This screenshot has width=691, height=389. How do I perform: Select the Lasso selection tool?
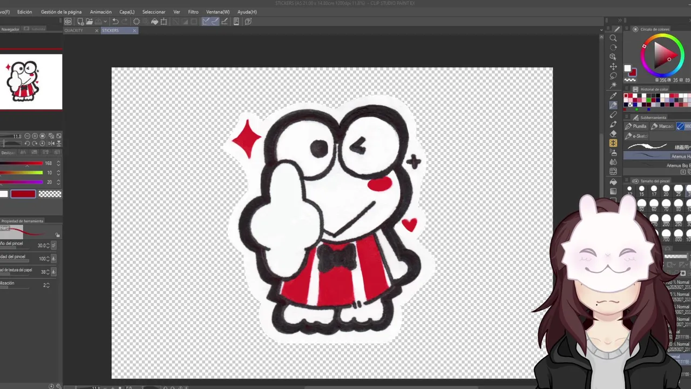pos(613,76)
